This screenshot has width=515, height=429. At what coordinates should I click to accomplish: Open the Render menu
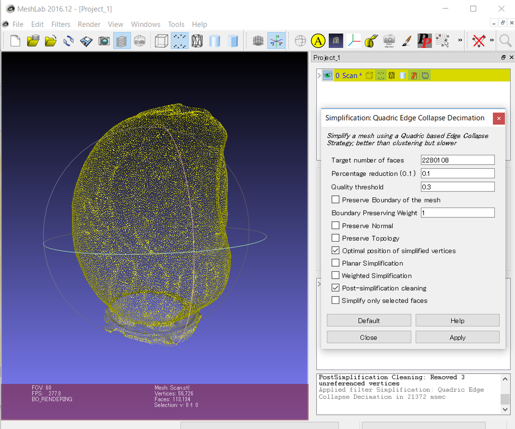89,24
